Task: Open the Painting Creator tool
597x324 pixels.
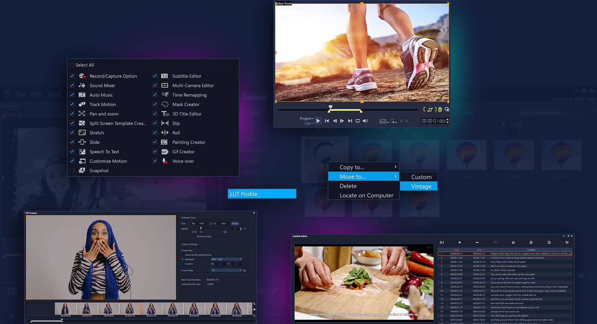Action: [189, 142]
